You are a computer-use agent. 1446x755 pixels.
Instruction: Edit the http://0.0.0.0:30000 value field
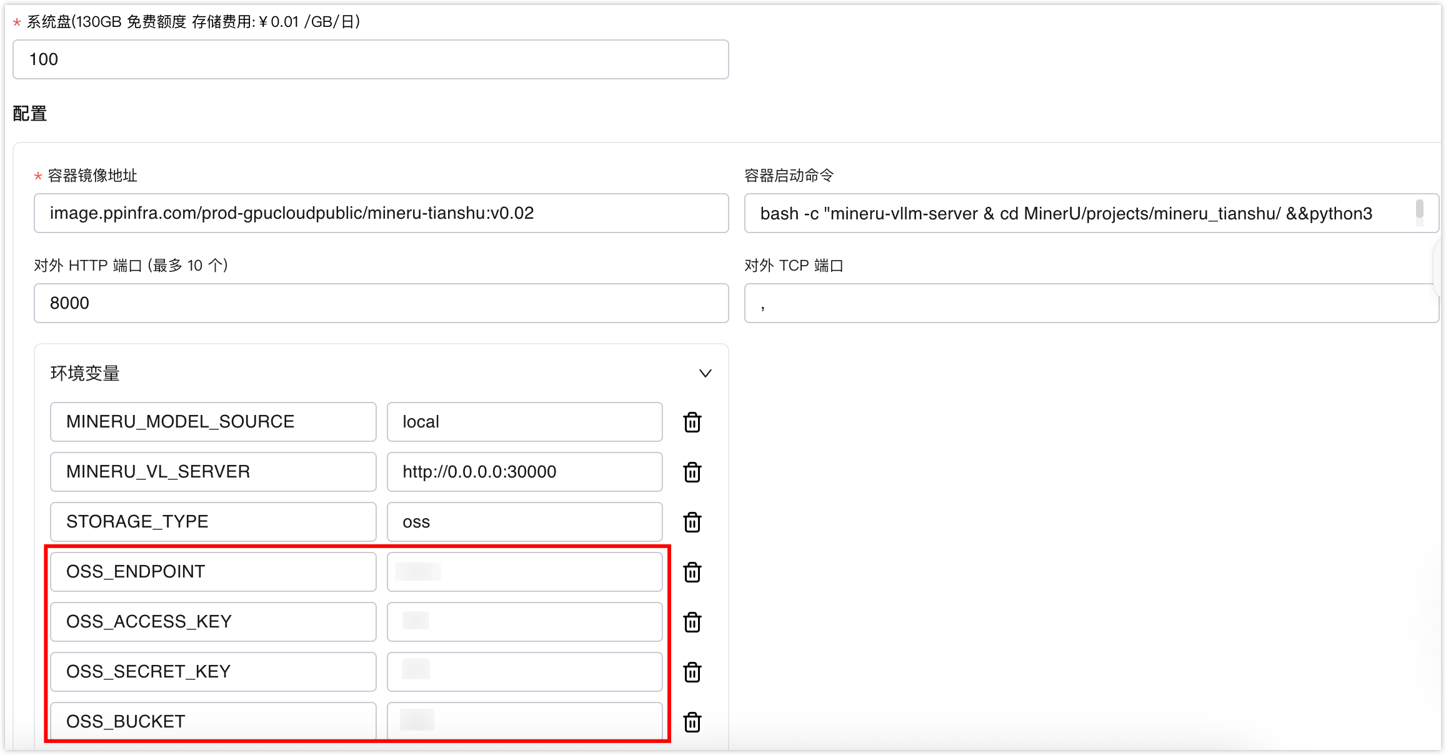pyautogui.click(x=524, y=472)
